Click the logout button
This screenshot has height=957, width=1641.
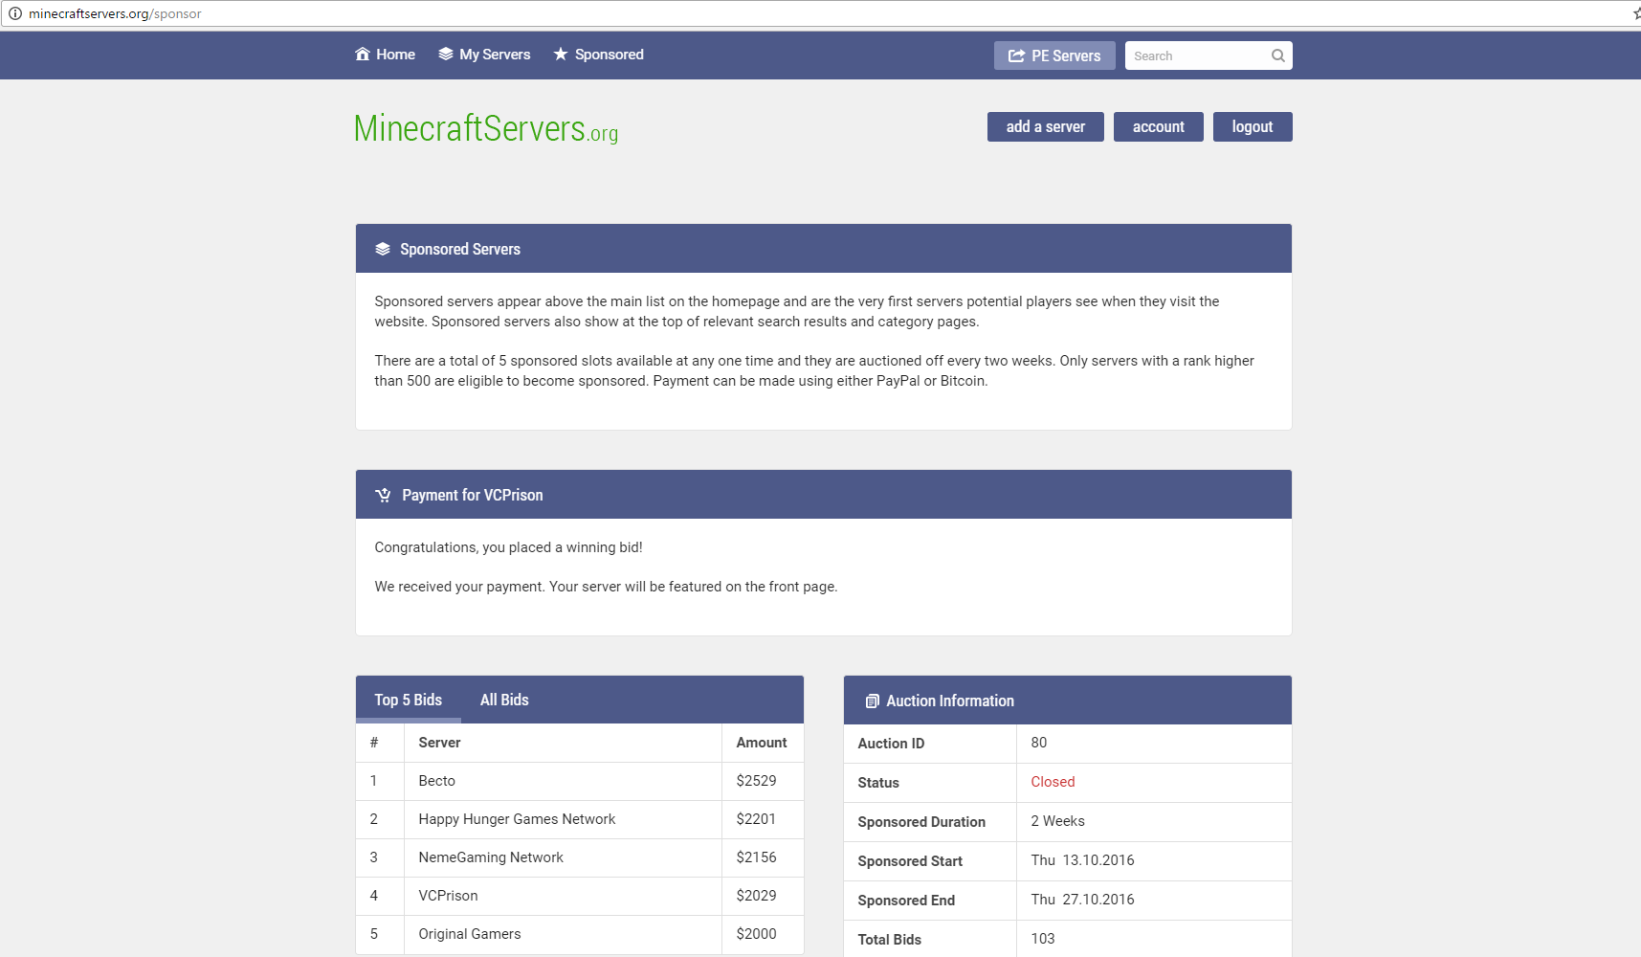pos(1253,126)
